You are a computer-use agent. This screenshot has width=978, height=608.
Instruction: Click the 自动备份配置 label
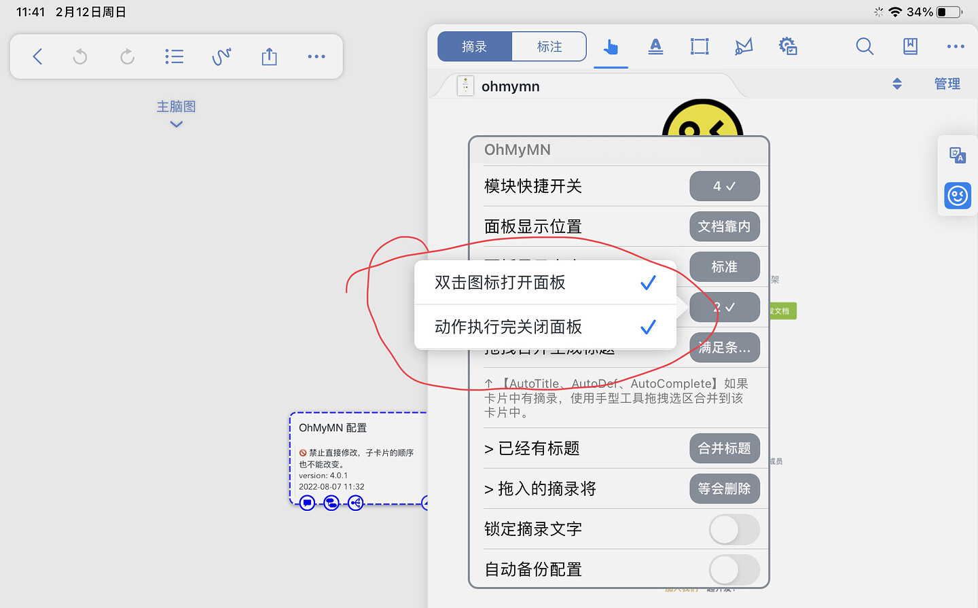click(x=533, y=569)
